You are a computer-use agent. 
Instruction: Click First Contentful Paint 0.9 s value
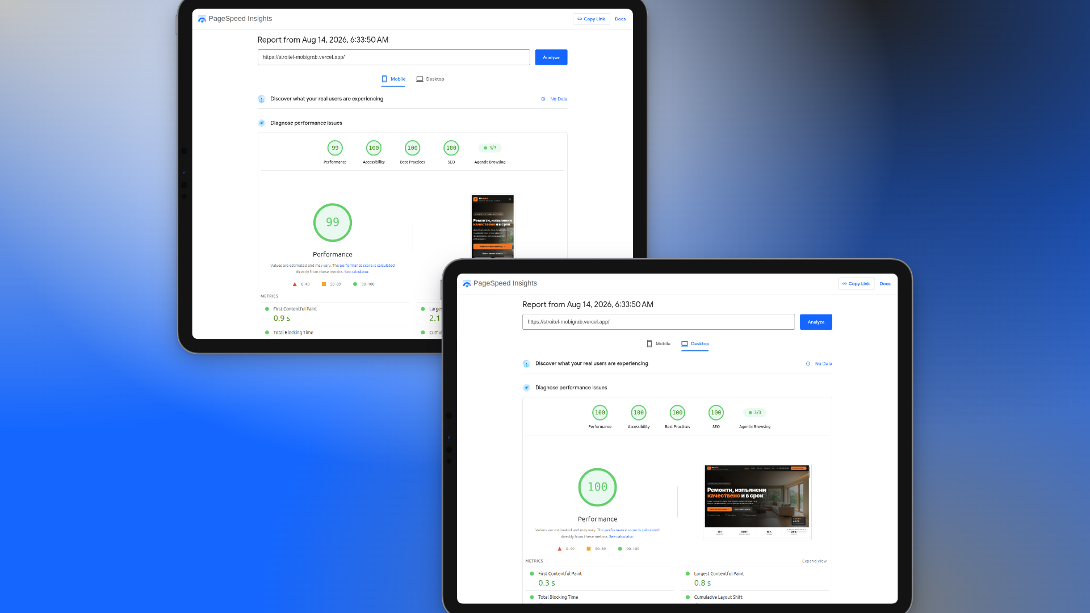tap(282, 318)
